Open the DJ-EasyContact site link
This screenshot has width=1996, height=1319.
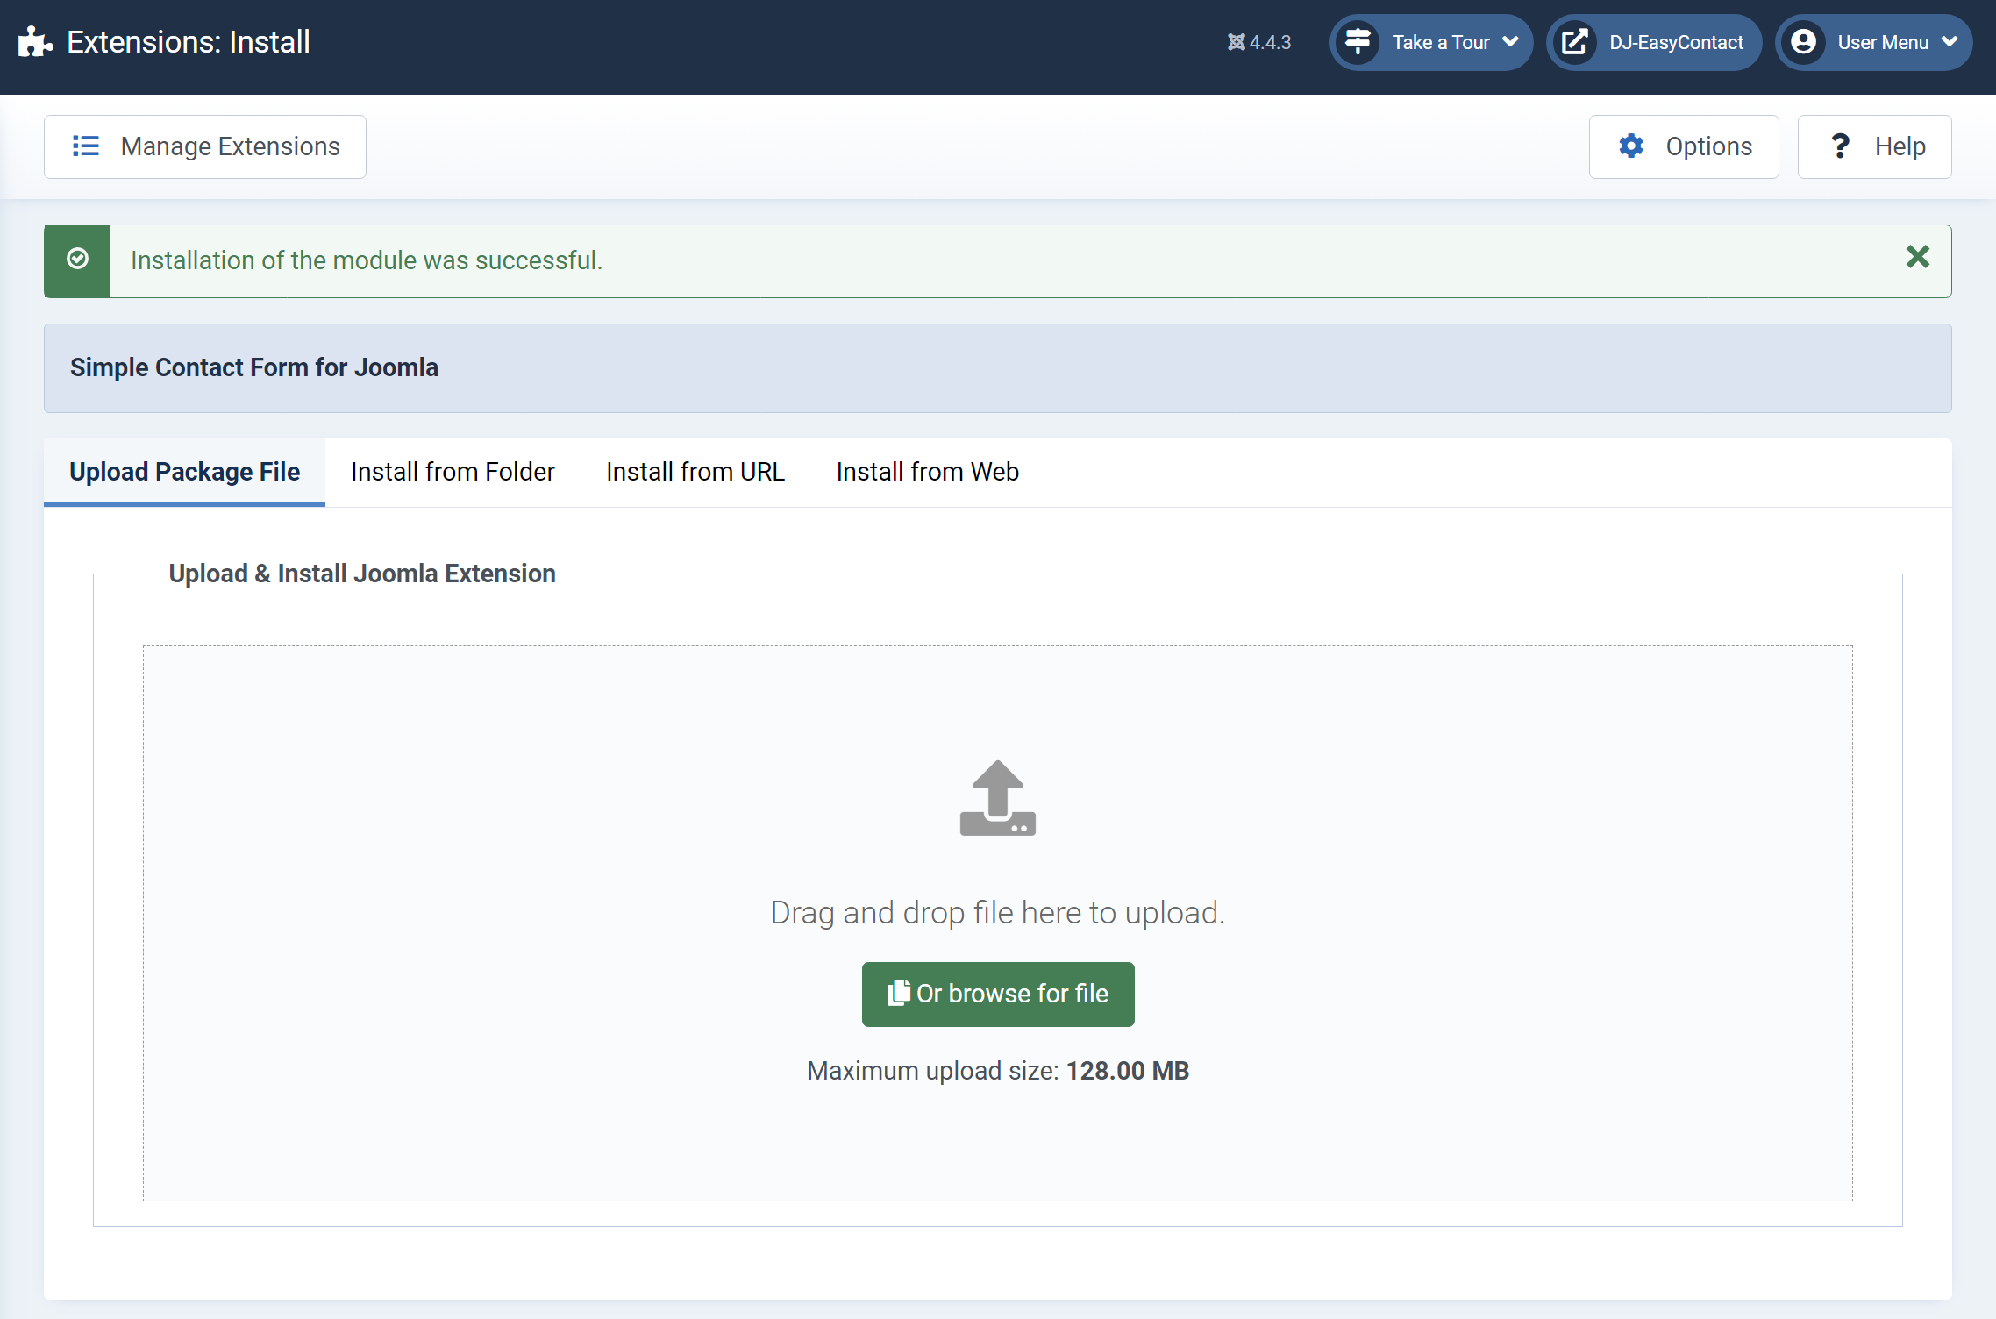tap(1654, 42)
